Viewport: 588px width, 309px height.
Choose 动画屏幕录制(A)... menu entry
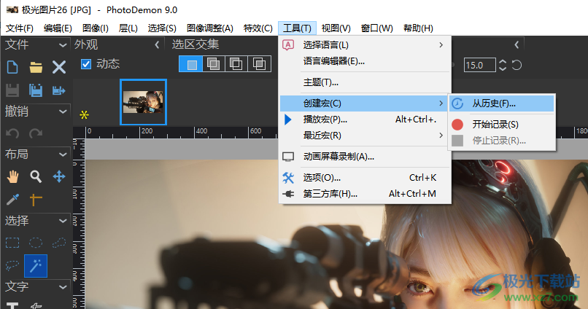tap(364, 157)
